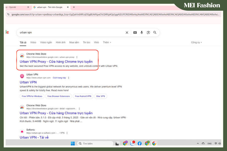The image size is (227, 151).
Task: Click 'Dịch trang này' translate link
Action: [59, 78]
